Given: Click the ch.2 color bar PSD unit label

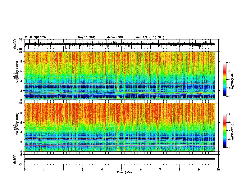Looking at the screenshot, I should click(233, 132).
